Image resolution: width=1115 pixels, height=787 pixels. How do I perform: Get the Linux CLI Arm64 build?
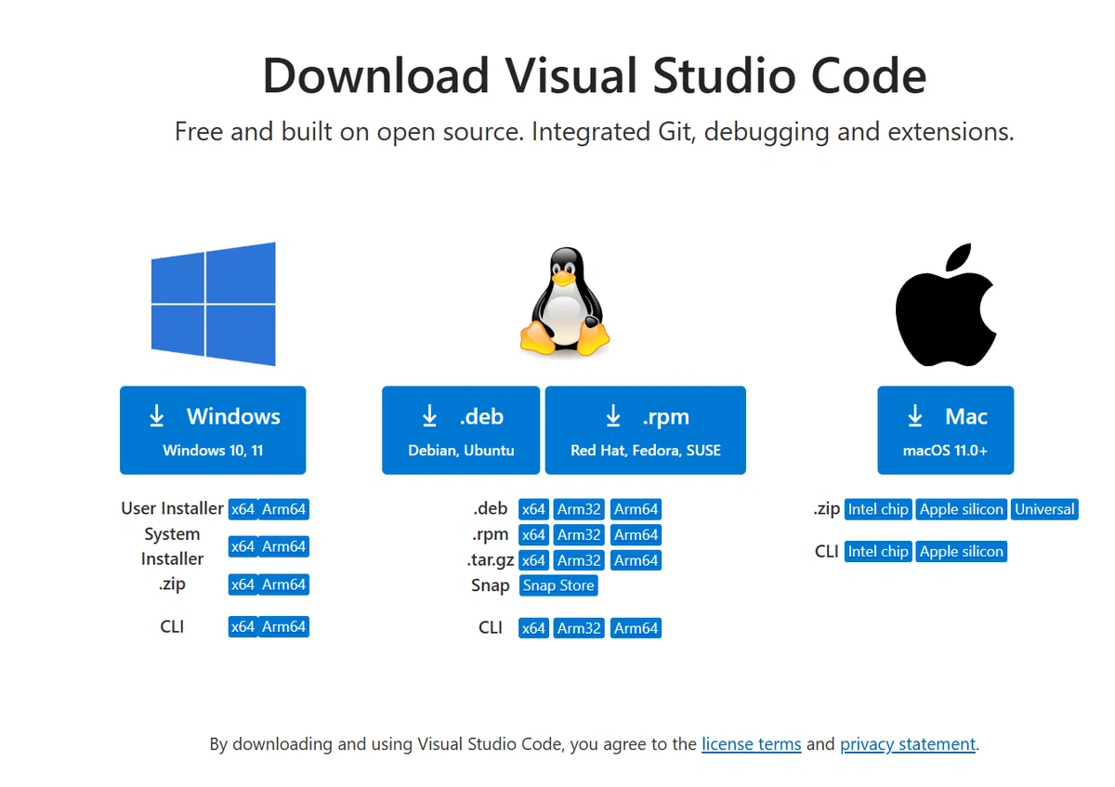tap(636, 628)
